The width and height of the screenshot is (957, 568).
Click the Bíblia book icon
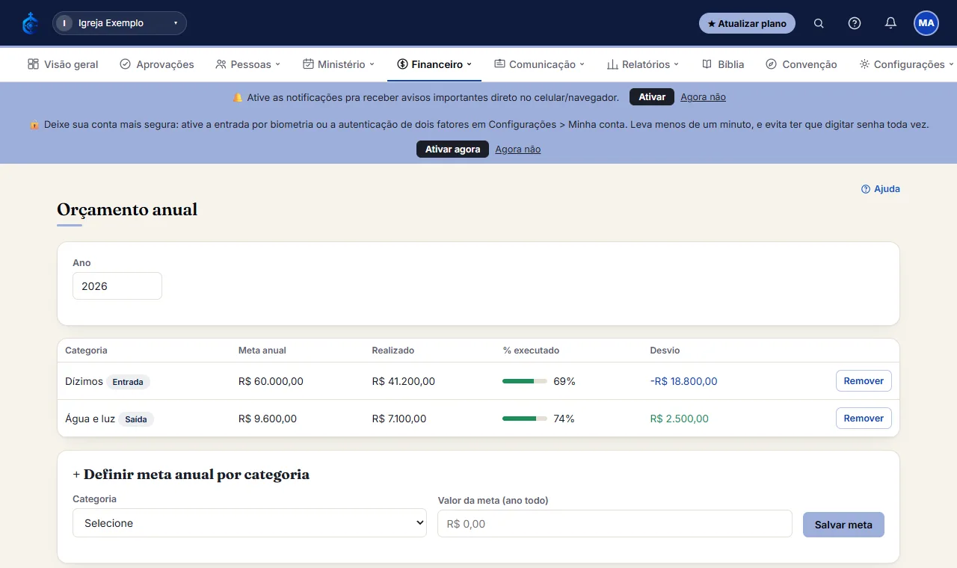707,64
